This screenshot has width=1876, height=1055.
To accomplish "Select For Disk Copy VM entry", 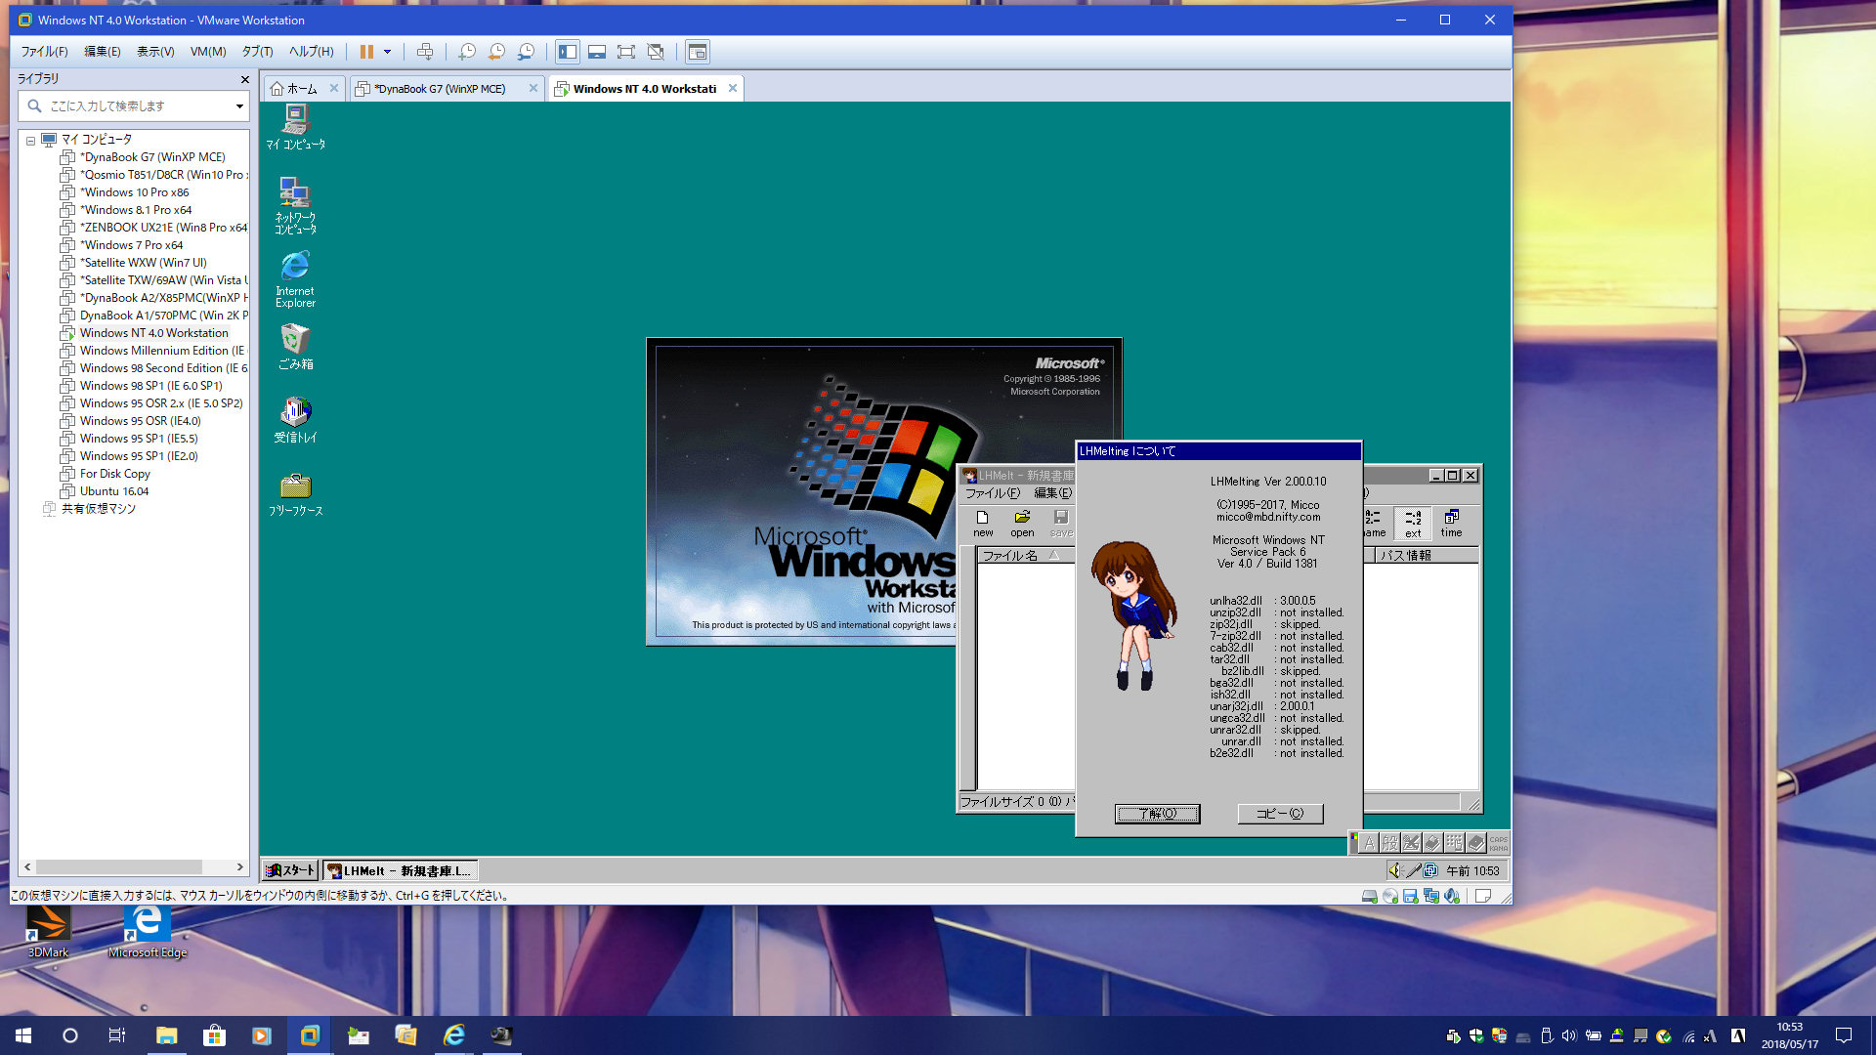I will (x=114, y=474).
